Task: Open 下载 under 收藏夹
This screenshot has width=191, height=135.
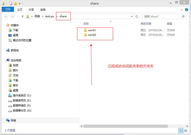Action: (x=13, y=30)
